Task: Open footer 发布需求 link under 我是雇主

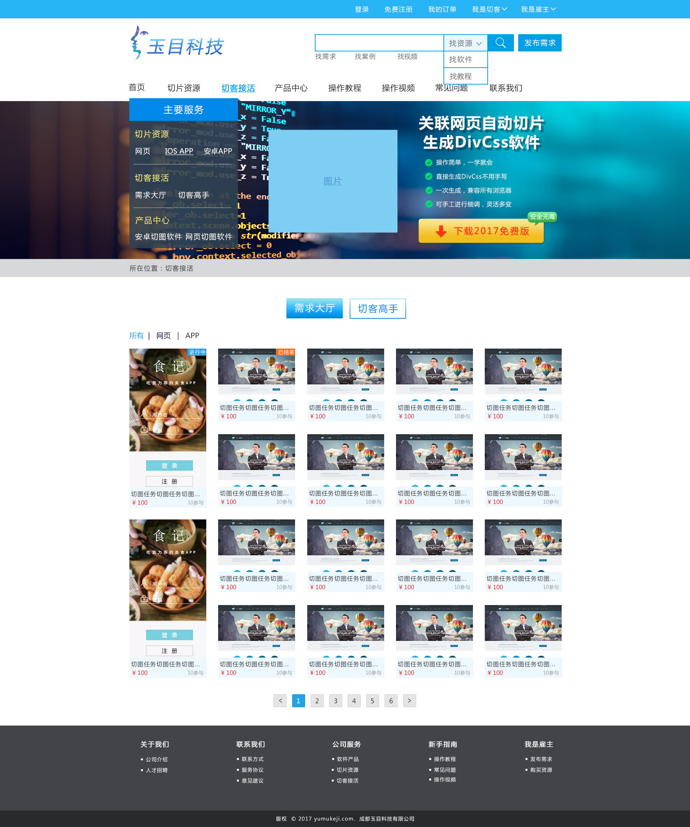Action: 541,759
